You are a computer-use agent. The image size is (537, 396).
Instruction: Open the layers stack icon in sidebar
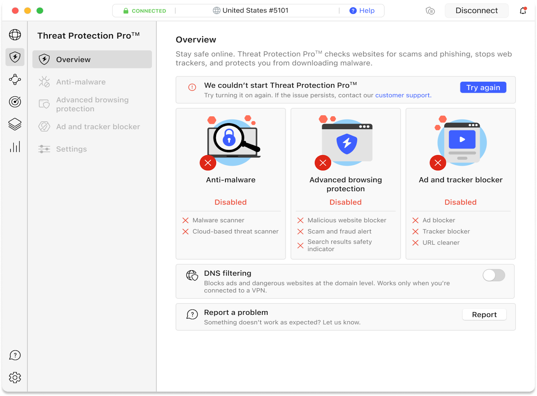click(15, 124)
